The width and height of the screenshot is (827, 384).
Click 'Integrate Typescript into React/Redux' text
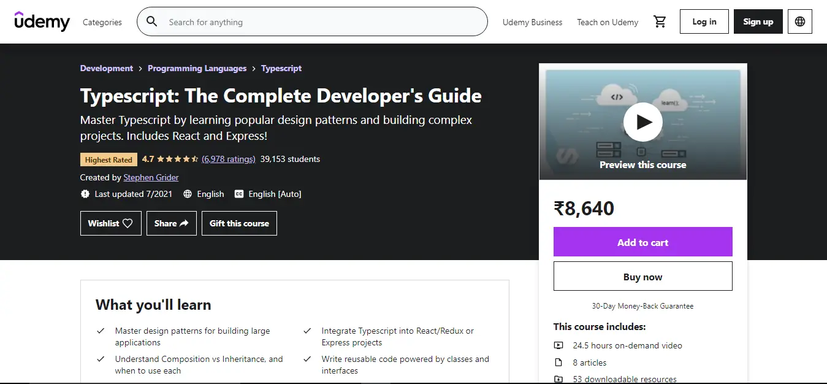(x=398, y=337)
